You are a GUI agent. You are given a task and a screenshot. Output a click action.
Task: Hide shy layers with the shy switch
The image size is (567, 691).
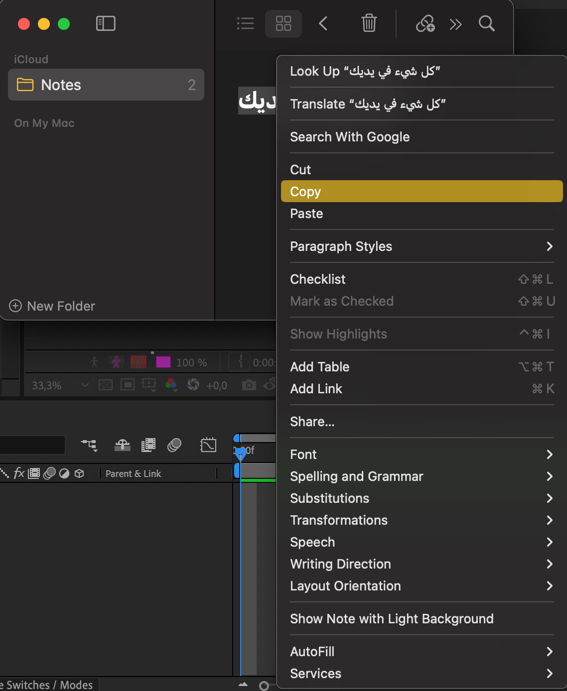(123, 445)
